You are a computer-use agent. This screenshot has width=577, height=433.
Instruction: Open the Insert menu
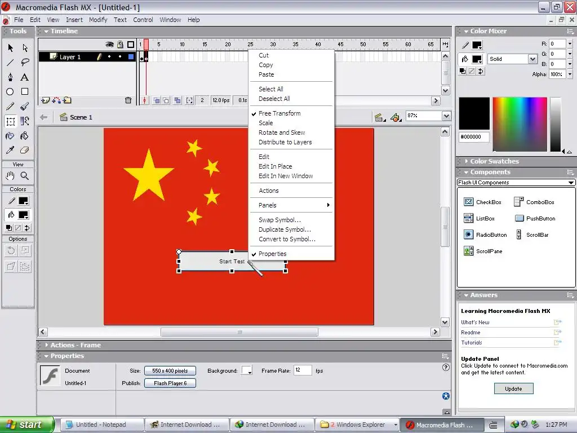click(74, 20)
